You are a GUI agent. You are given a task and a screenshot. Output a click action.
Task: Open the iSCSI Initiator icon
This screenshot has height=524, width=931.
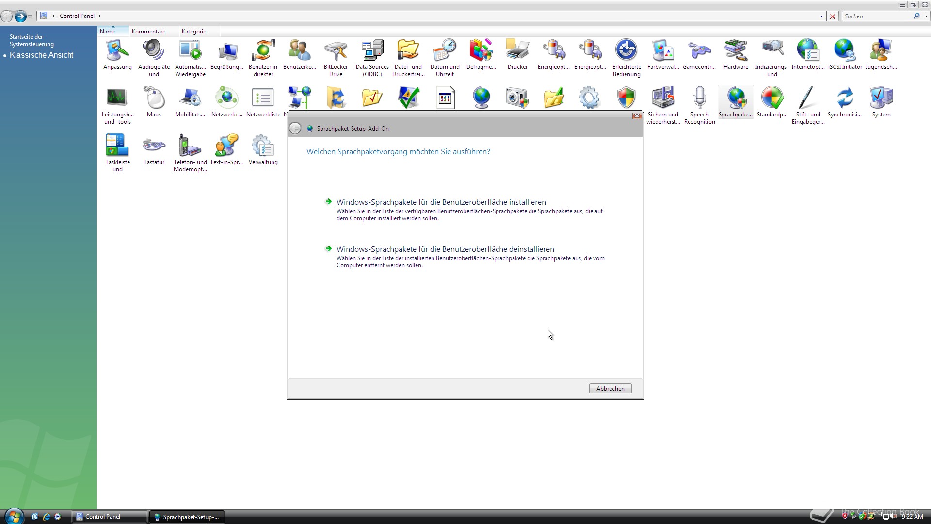click(845, 55)
